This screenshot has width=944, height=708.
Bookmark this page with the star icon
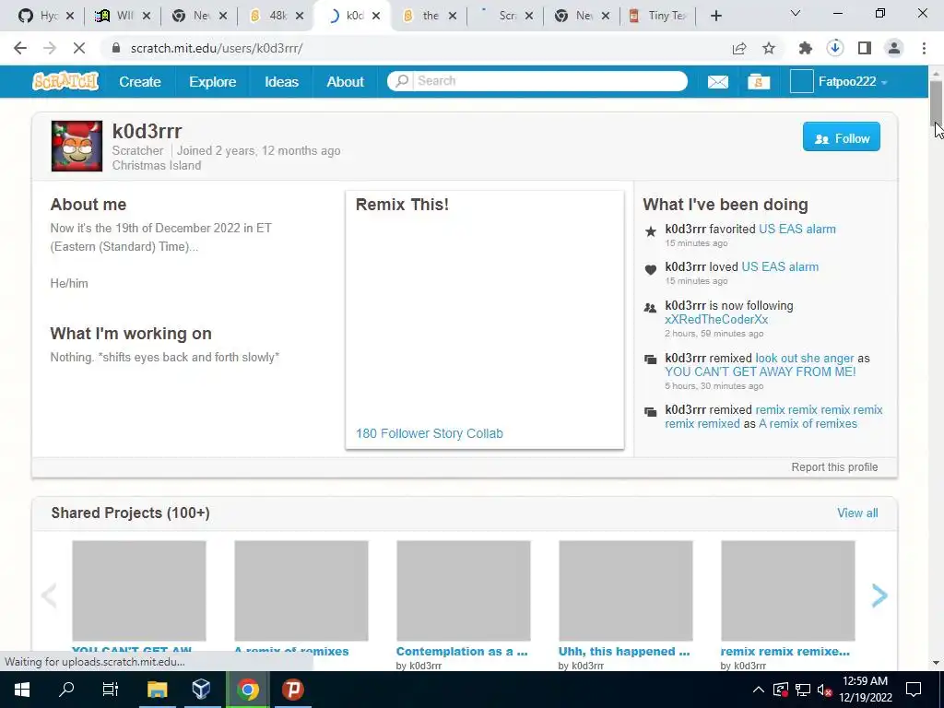click(769, 48)
